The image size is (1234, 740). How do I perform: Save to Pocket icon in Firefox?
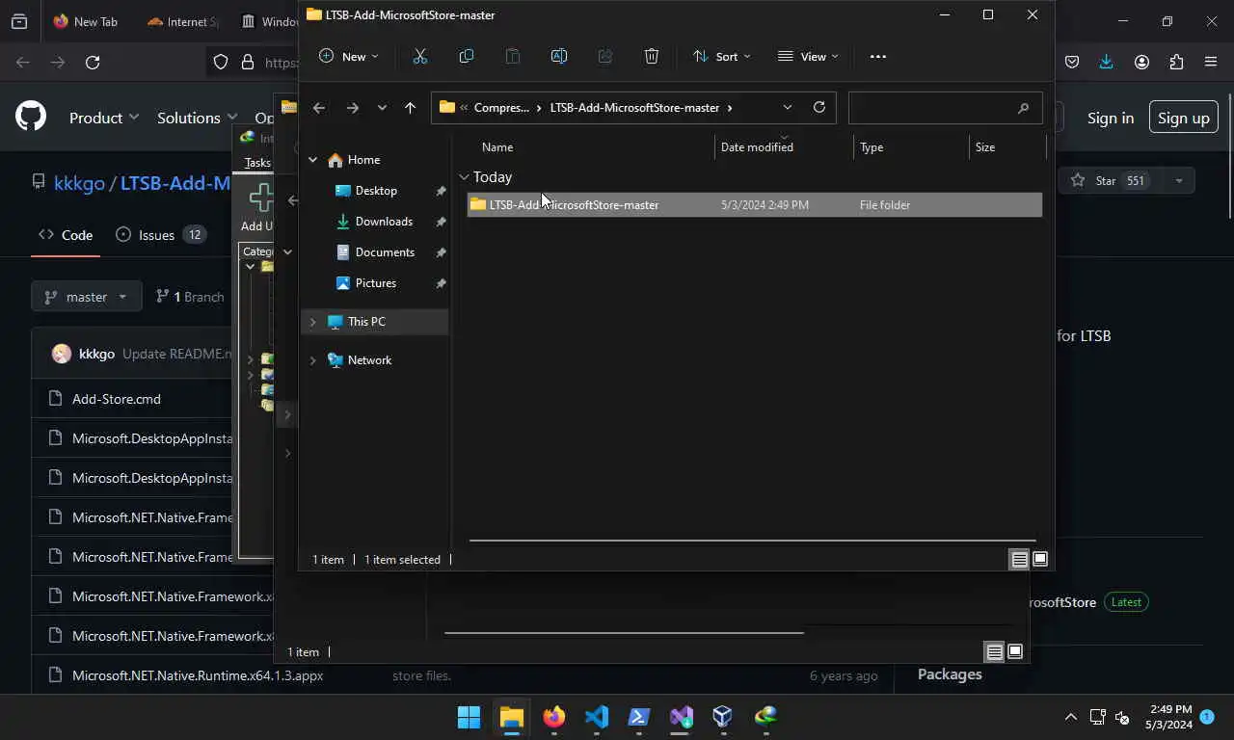pos(1072,62)
